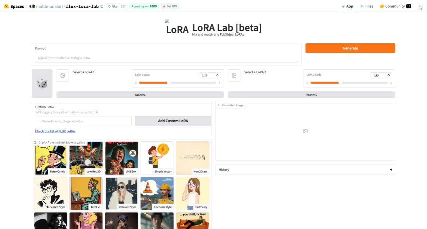Click the Get PRO badge
The height and width of the screenshot is (229, 427).
(x=169, y=6)
